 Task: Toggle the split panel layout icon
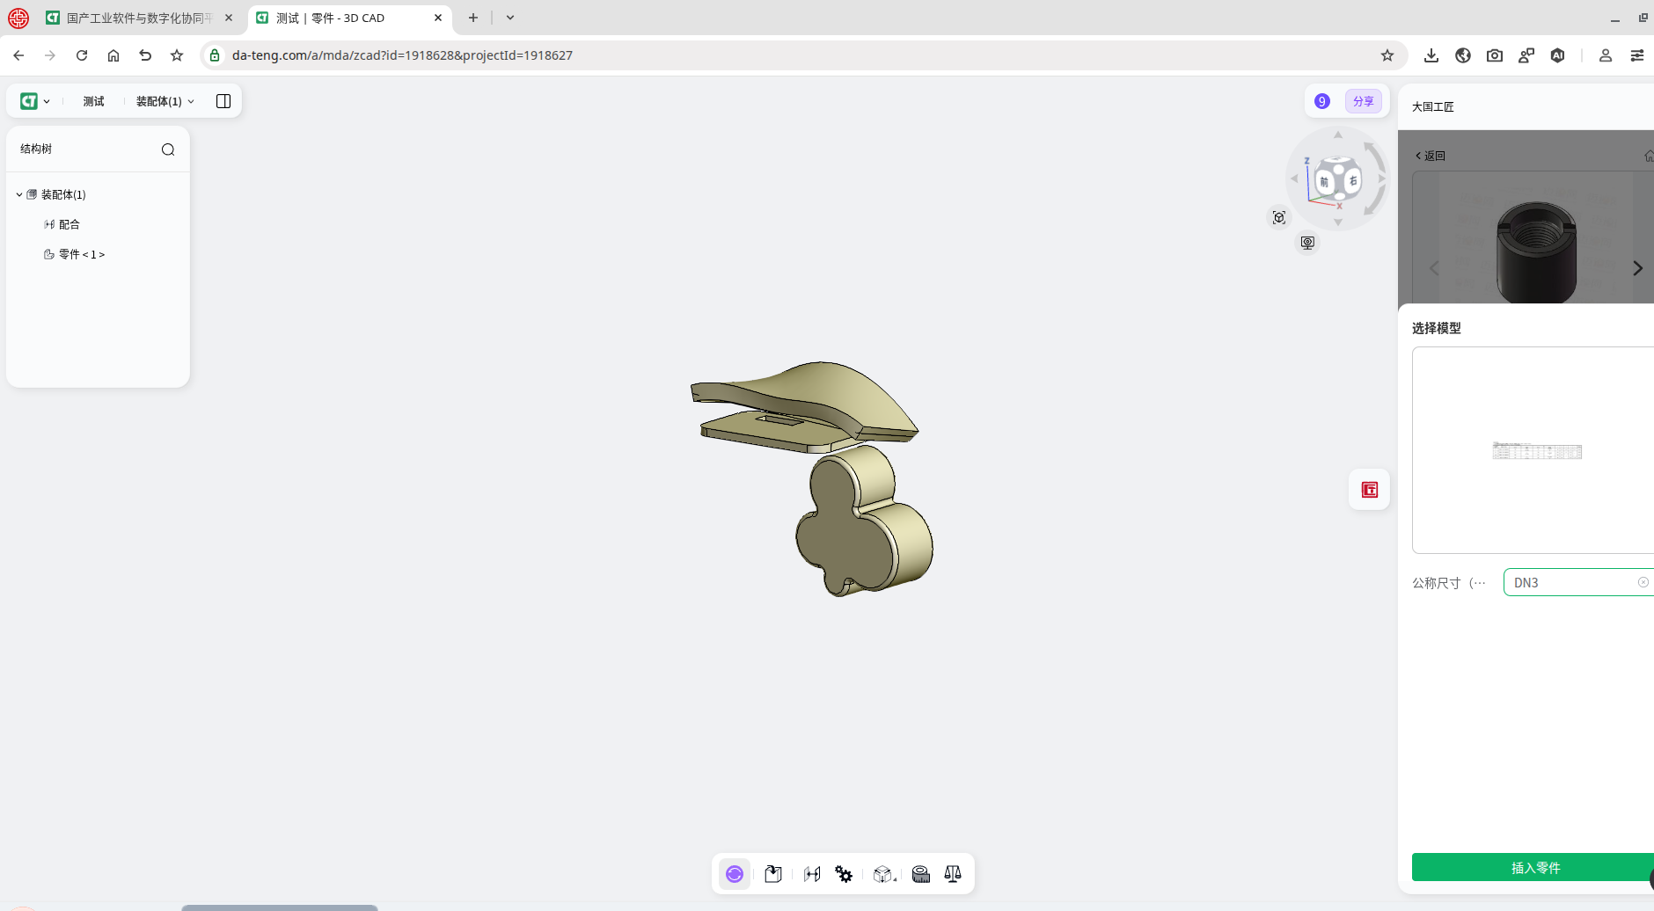[x=223, y=101]
